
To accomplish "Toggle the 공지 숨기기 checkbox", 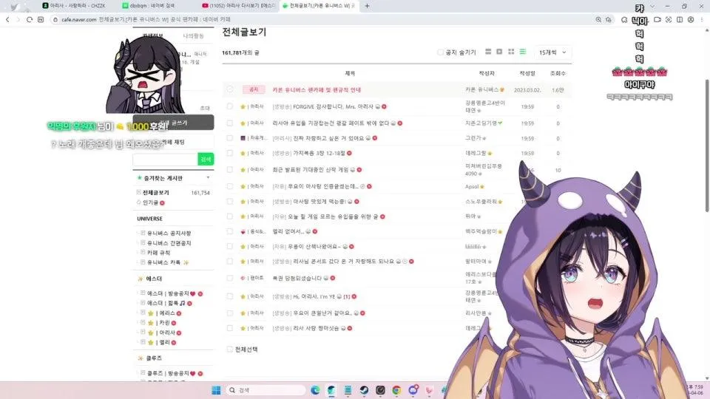I will coord(440,52).
